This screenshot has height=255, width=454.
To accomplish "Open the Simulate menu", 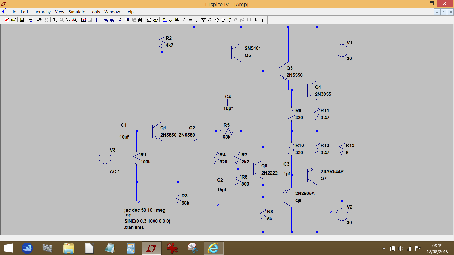I will (x=77, y=12).
